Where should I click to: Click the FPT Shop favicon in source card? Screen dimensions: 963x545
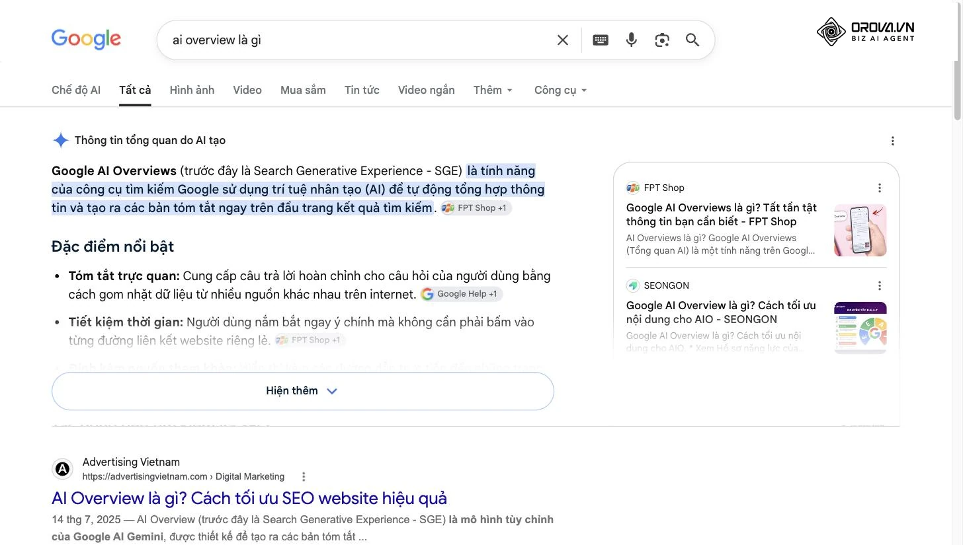633,188
